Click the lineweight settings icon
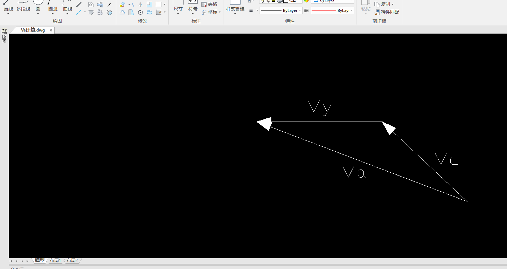This screenshot has width=507, height=269. coord(251,11)
